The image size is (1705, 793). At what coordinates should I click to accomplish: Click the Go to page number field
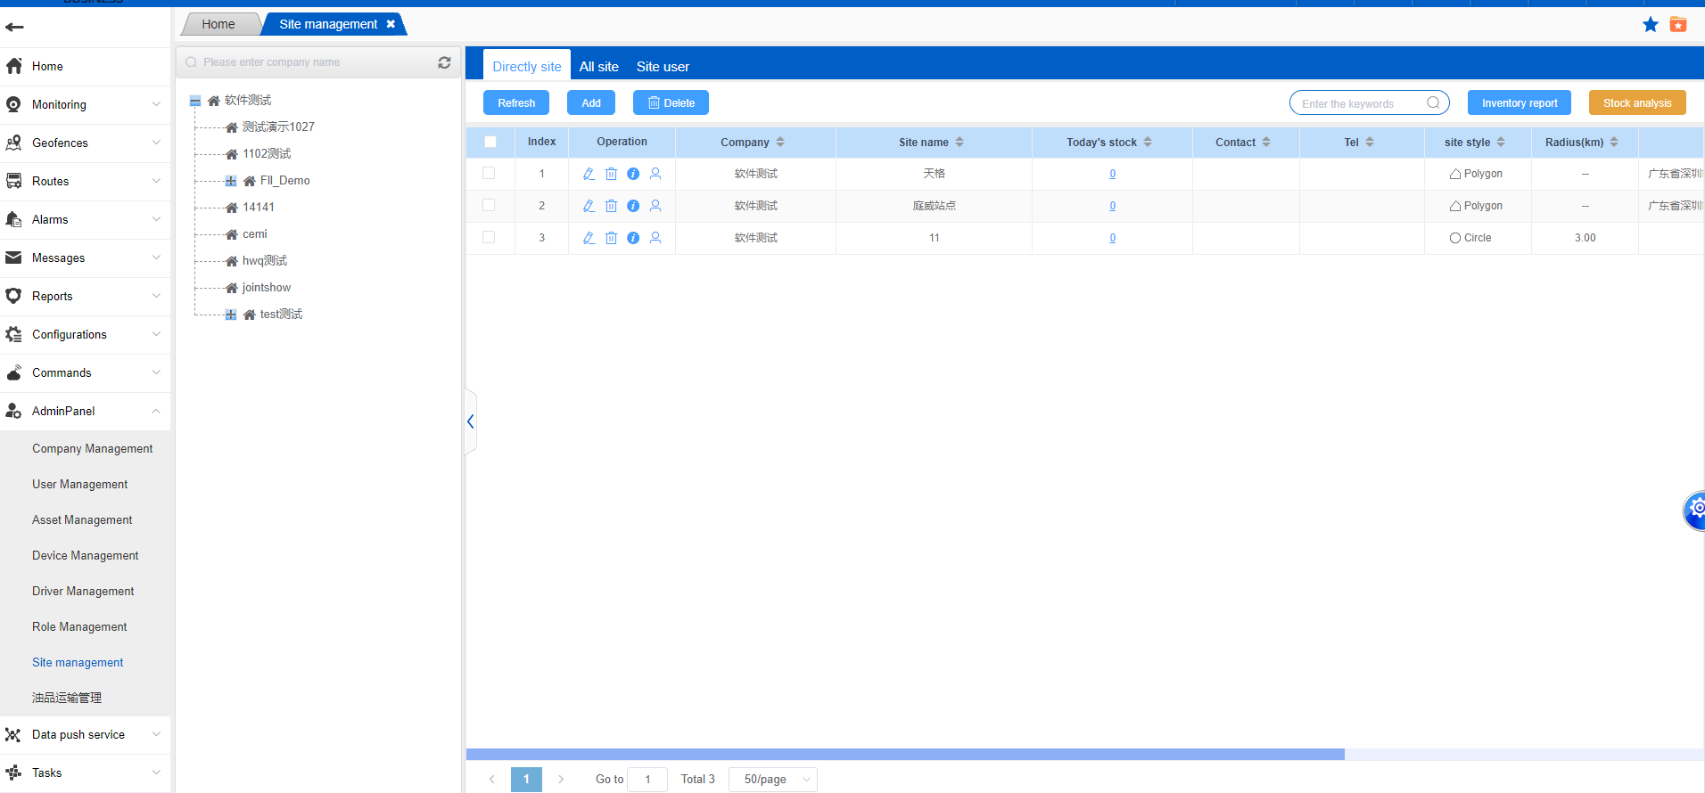pyautogui.click(x=647, y=780)
